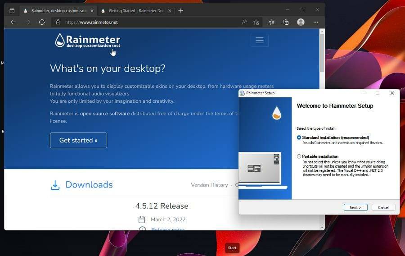Click the scrollbar down arrow
The height and width of the screenshot is (256, 405).
point(322,227)
